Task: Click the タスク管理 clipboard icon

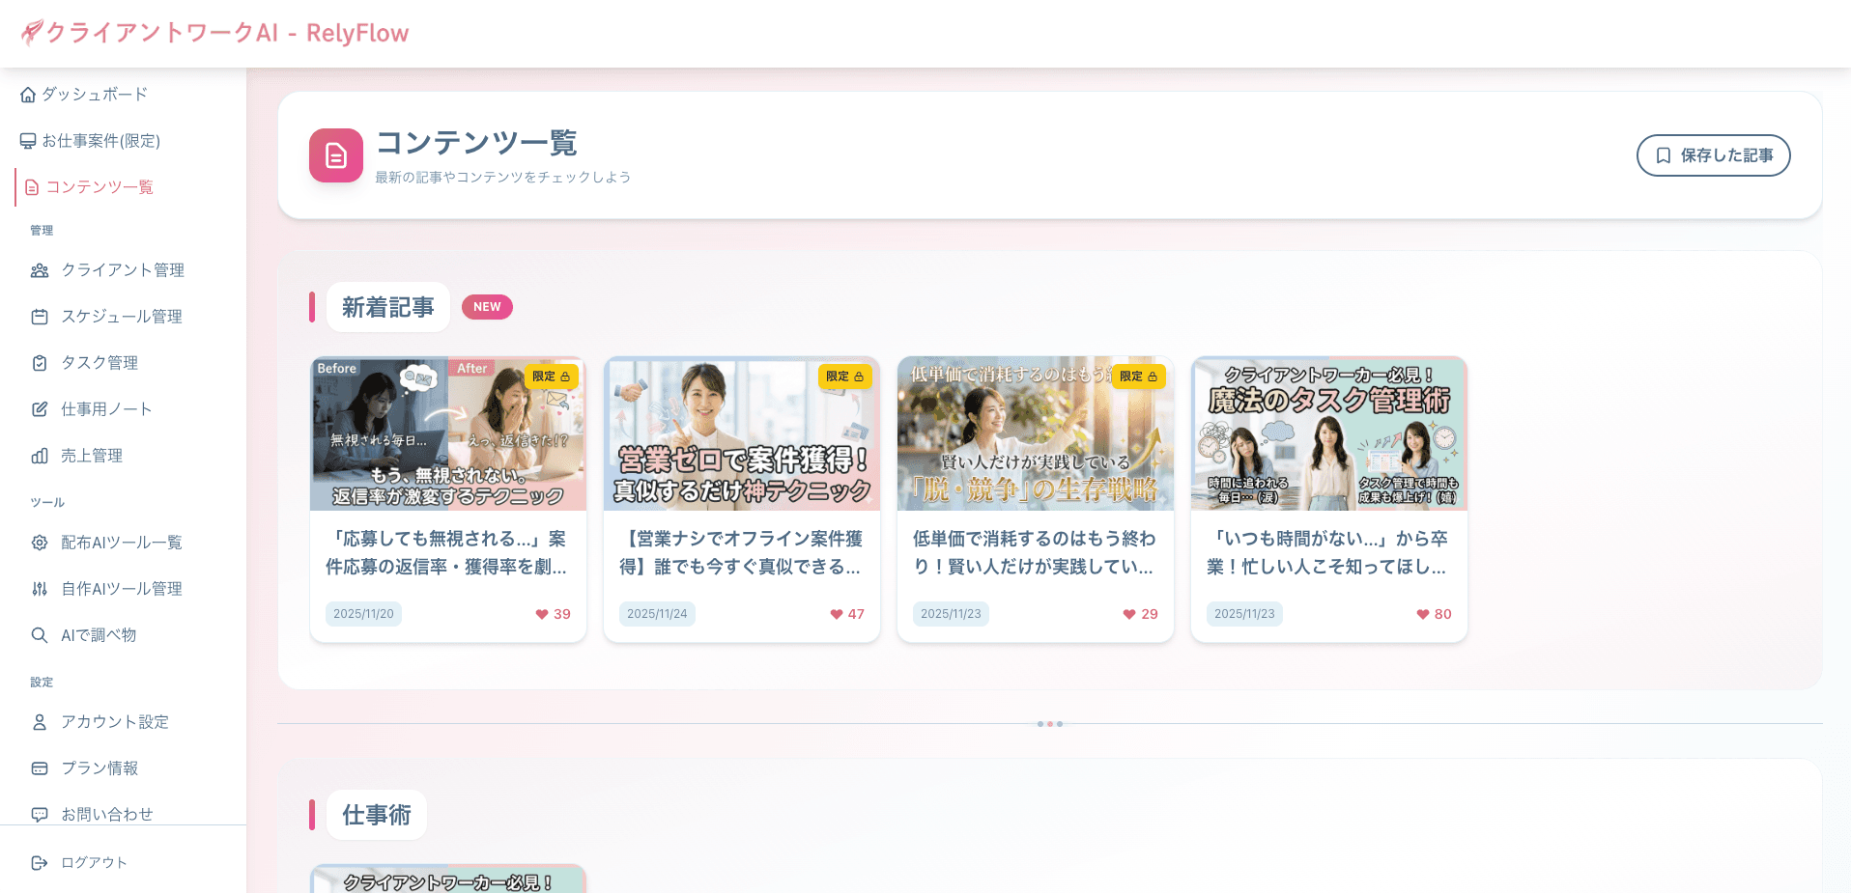Action: coord(39,362)
